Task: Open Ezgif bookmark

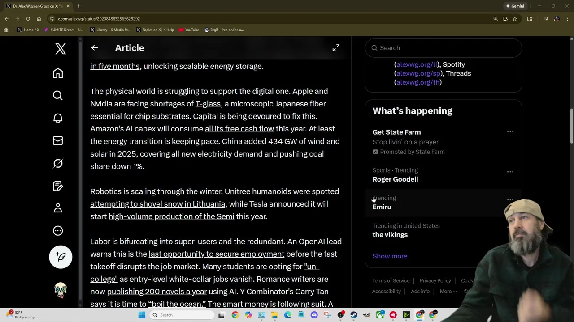Action: [x=224, y=30]
